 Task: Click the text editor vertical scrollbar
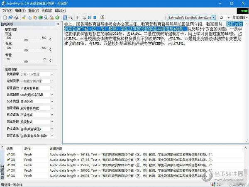point(247,82)
